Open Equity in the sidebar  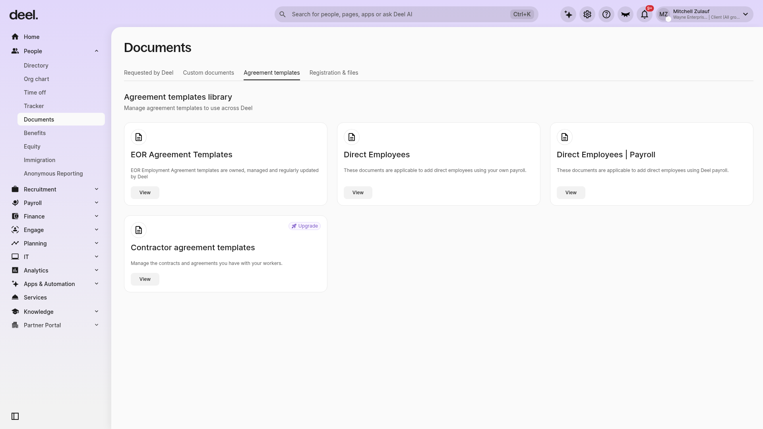coord(61,147)
